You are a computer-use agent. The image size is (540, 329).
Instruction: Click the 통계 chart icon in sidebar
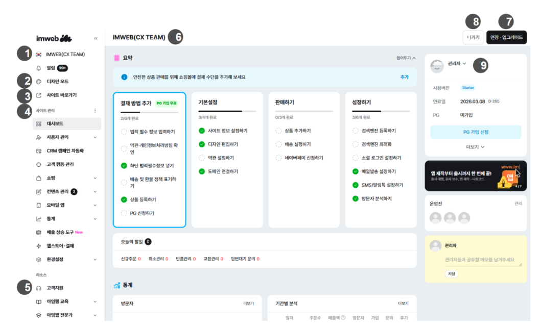[39, 219]
